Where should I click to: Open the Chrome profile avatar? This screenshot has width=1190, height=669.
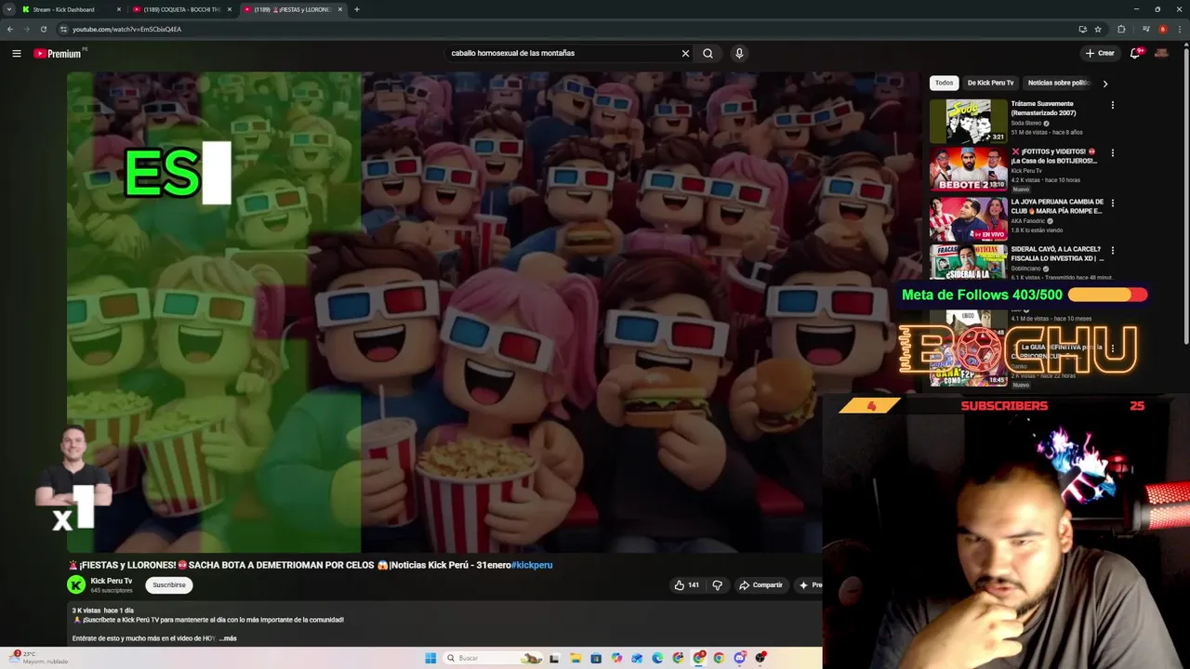click(1162, 29)
